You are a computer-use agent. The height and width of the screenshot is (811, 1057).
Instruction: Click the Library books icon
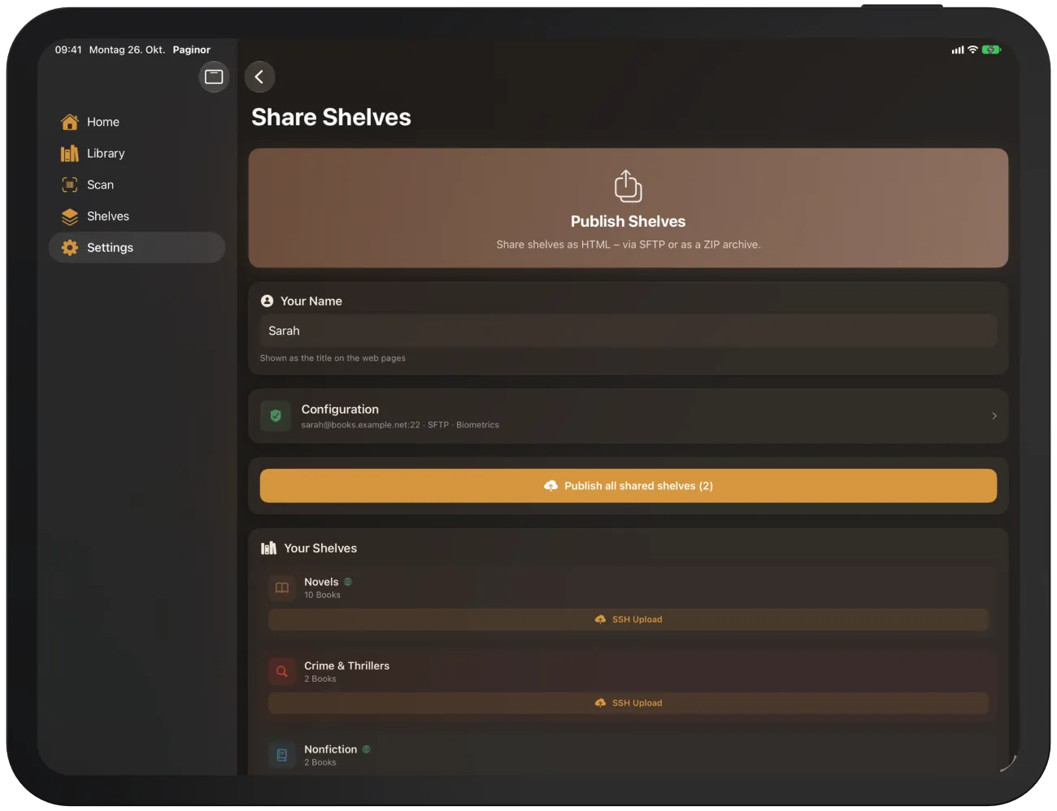70,154
